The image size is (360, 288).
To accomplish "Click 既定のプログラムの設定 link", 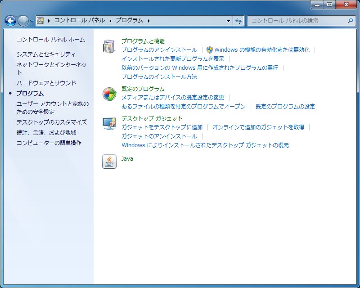I will point(285,107).
